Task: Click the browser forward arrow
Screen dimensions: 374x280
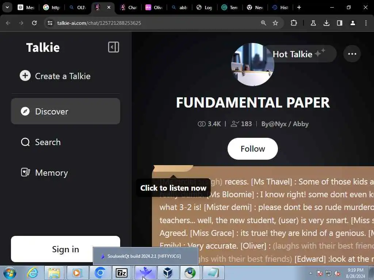Action: [x=21, y=23]
